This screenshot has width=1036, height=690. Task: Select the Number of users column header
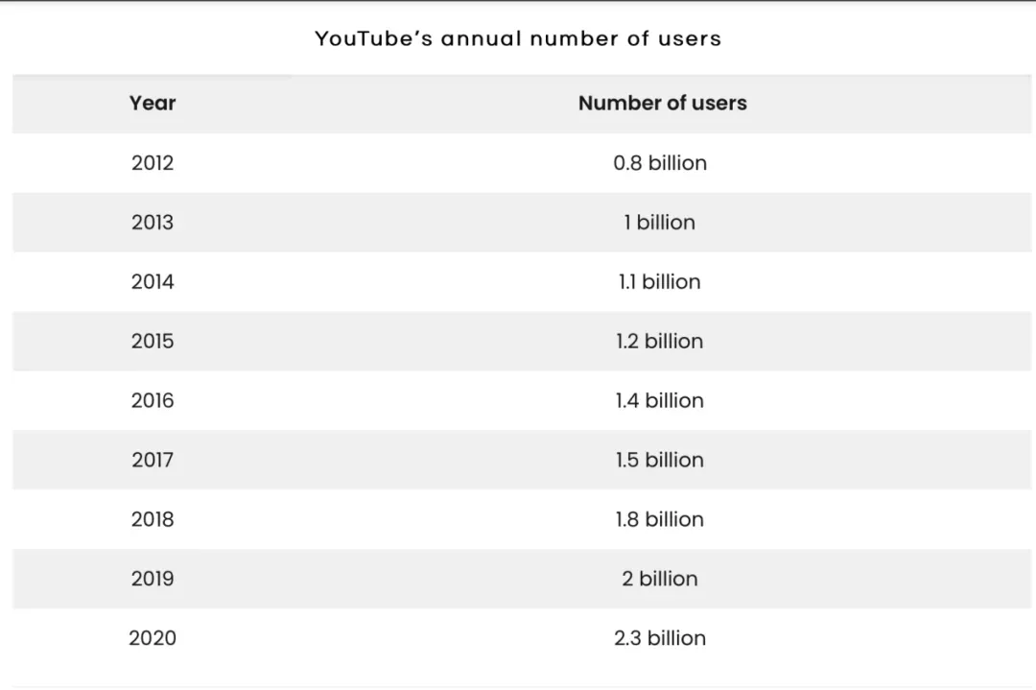pyautogui.click(x=662, y=103)
